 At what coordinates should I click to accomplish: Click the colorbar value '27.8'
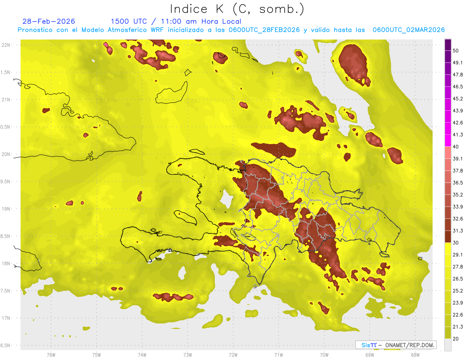(458, 267)
